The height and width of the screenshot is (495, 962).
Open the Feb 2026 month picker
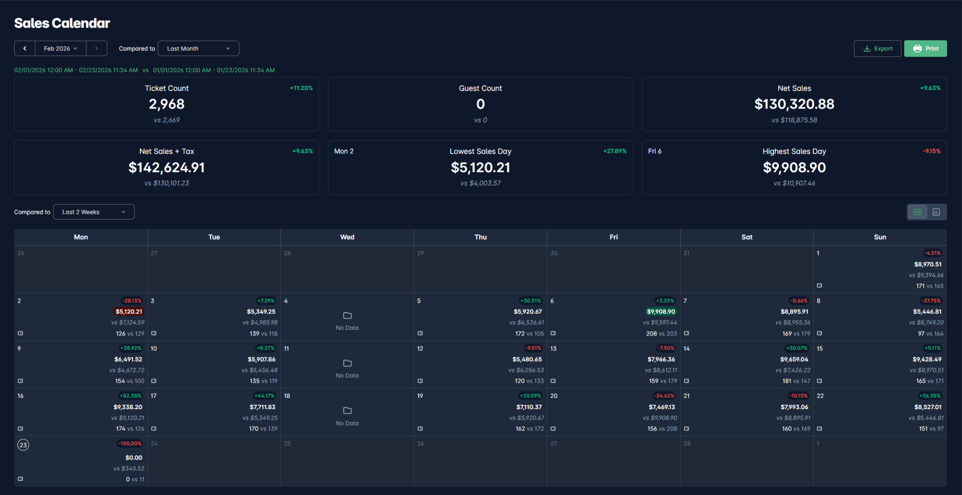[61, 48]
